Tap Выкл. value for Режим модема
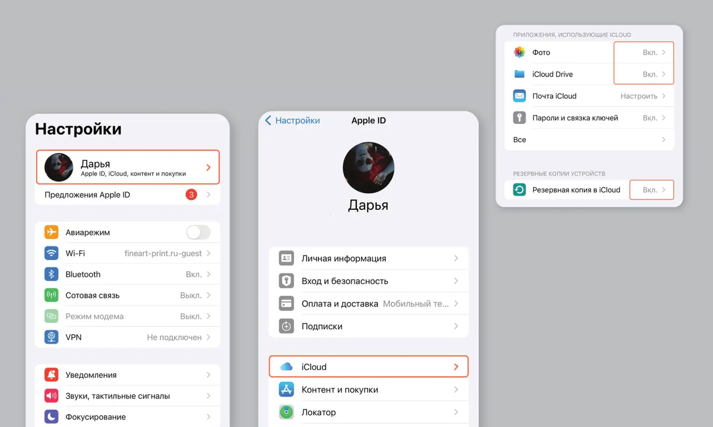 [191, 316]
